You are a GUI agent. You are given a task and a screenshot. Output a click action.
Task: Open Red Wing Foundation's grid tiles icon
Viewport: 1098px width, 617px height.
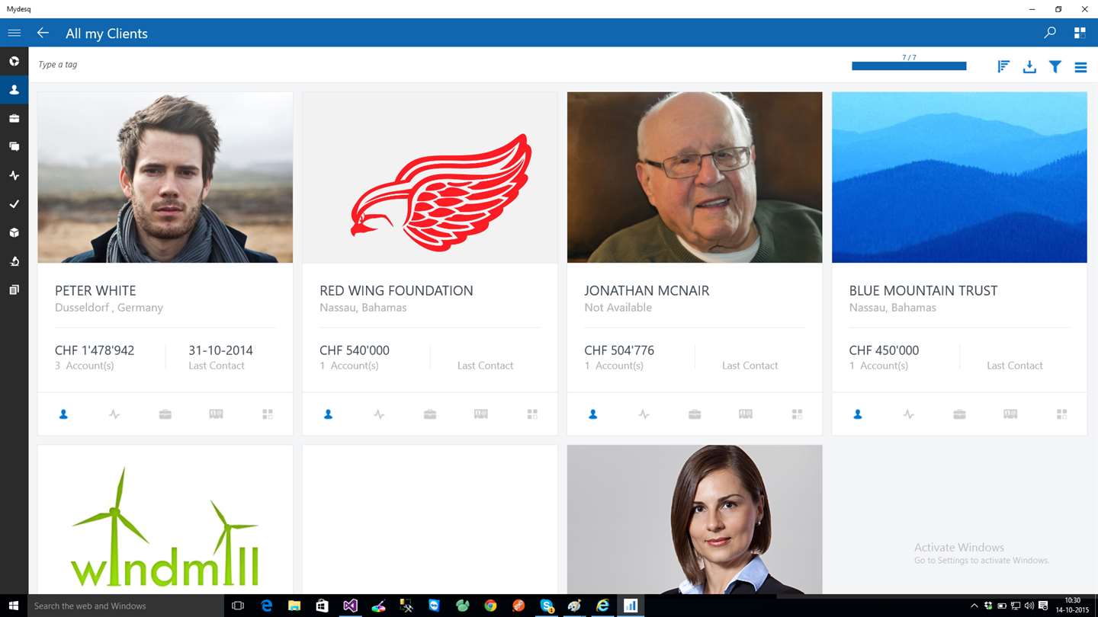pos(532,414)
